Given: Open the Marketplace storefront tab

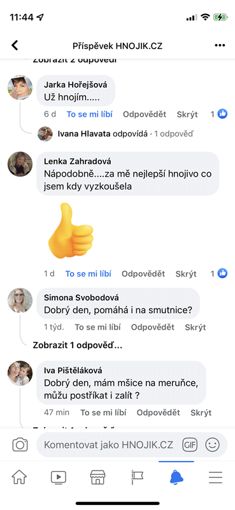Looking at the screenshot, I should pos(97,477).
